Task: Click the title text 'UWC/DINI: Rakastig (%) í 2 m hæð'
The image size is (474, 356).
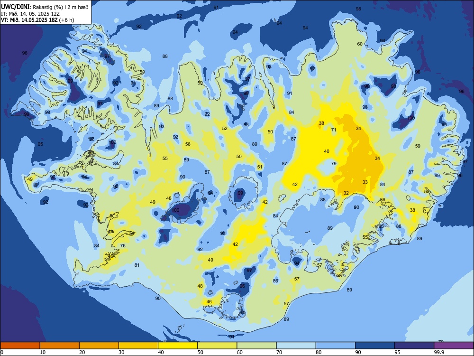Action: 45,7
